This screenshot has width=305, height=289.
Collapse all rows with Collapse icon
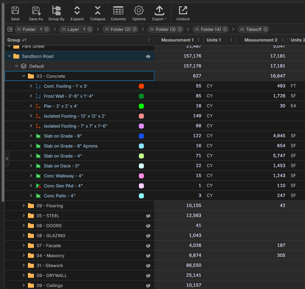point(98,11)
